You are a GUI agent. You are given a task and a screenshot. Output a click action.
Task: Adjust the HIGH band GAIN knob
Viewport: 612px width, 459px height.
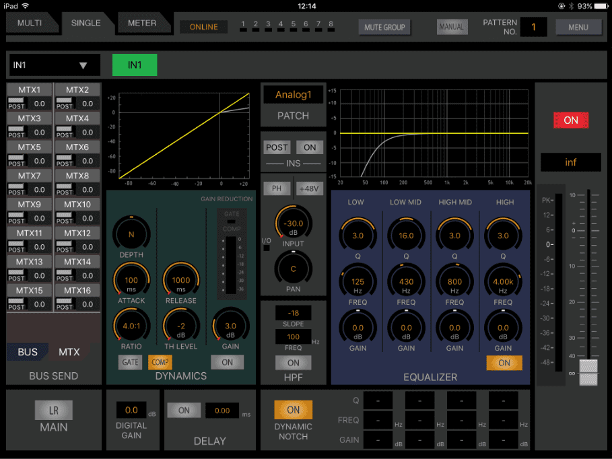click(x=503, y=328)
